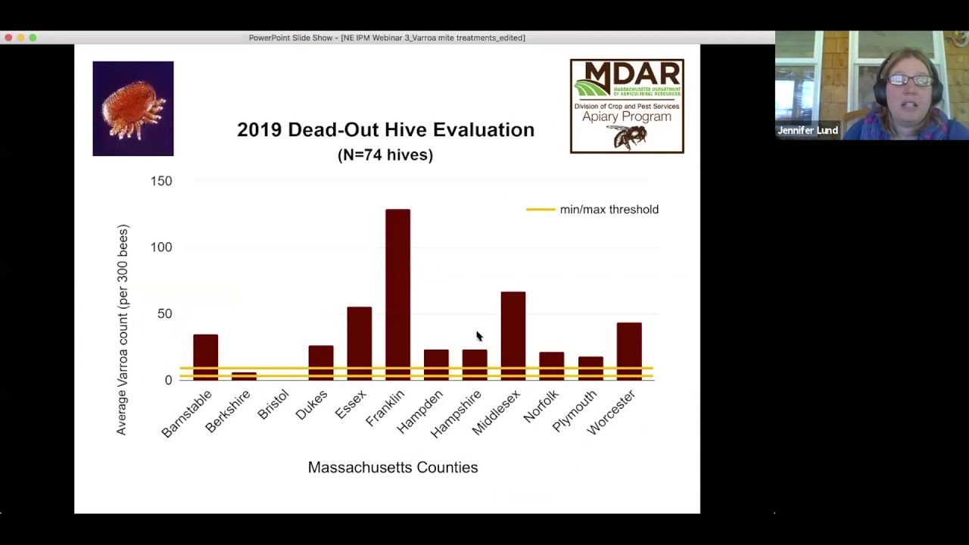Viewport: 969px width, 545px height.
Task: Click the "Worcester" axis label
Action: [x=611, y=413]
